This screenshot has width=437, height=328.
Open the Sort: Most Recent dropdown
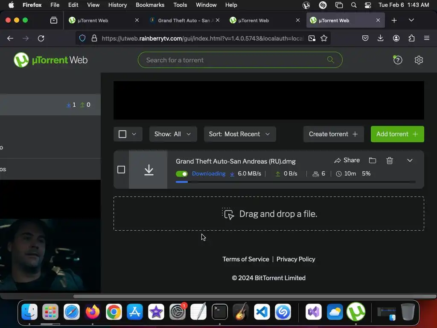point(240,134)
